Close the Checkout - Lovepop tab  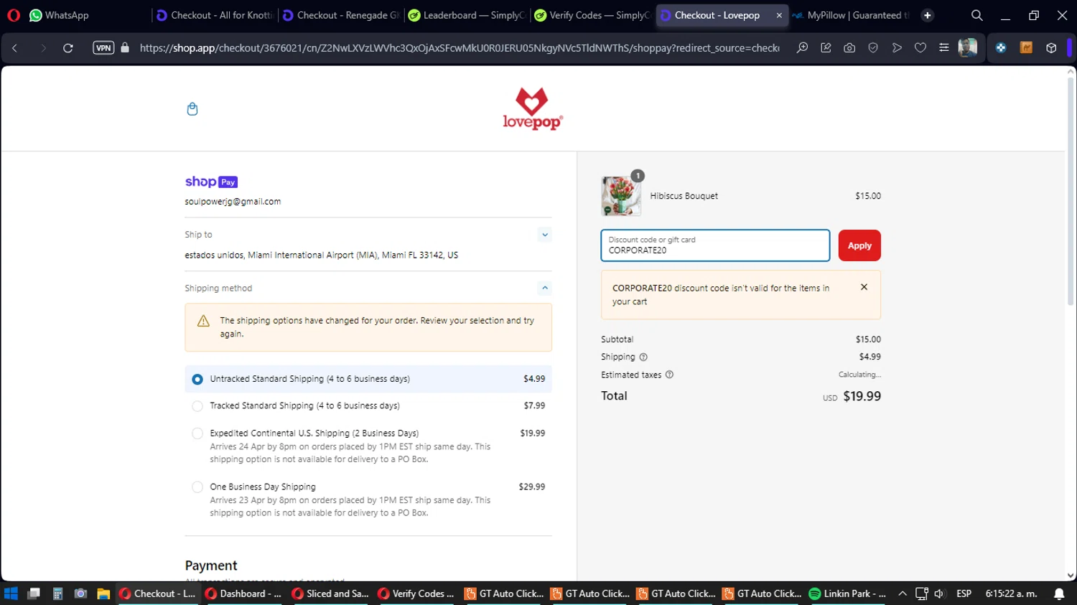779,15
